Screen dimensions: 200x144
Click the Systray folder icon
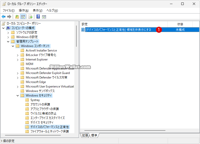[27, 100]
